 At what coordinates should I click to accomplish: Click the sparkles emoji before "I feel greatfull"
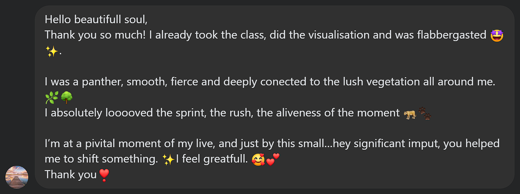point(168,160)
